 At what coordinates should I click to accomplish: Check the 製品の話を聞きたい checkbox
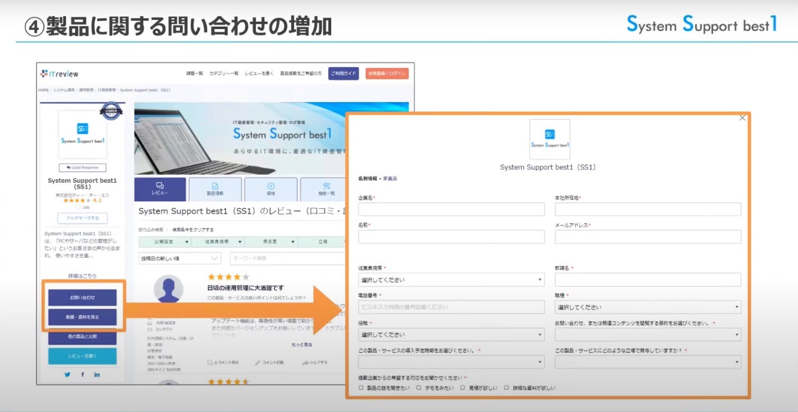[x=361, y=388]
